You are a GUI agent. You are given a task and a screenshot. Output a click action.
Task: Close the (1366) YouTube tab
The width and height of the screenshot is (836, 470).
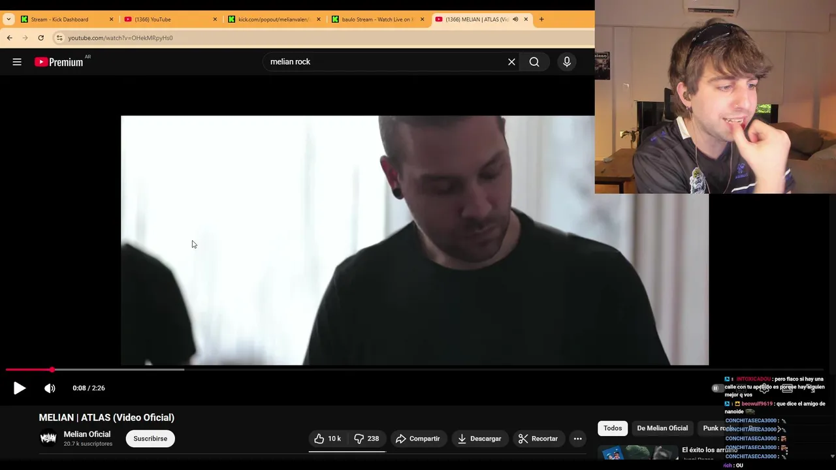(x=215, y=20)
